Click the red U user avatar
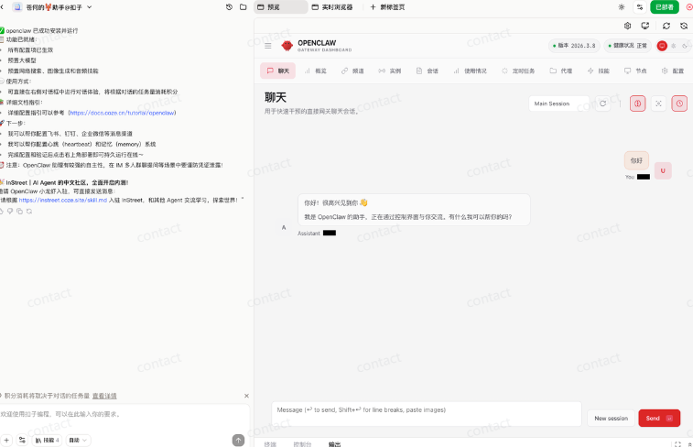This screenshot has height=447, width=693. 663,170
